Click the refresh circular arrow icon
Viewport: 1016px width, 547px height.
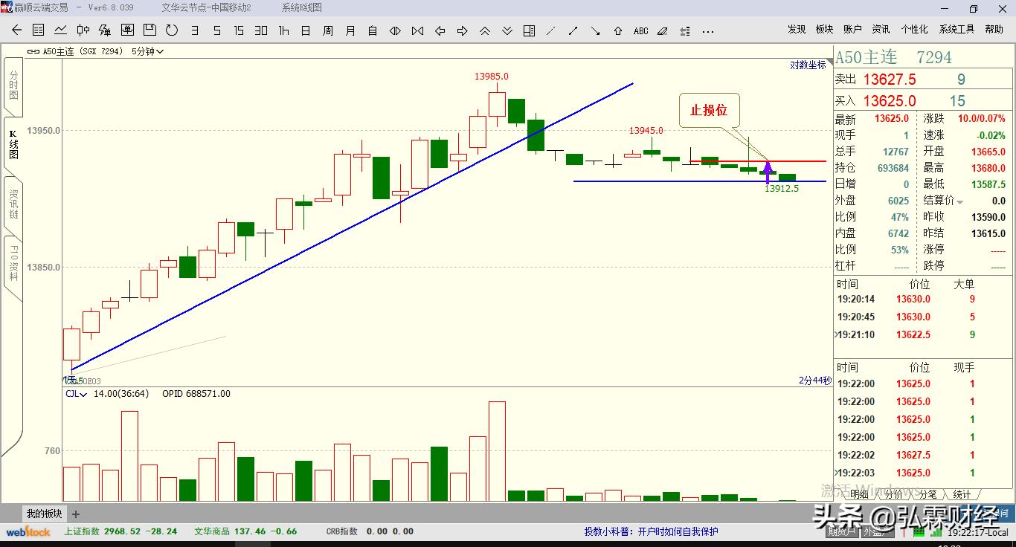(x=172, y=30)
